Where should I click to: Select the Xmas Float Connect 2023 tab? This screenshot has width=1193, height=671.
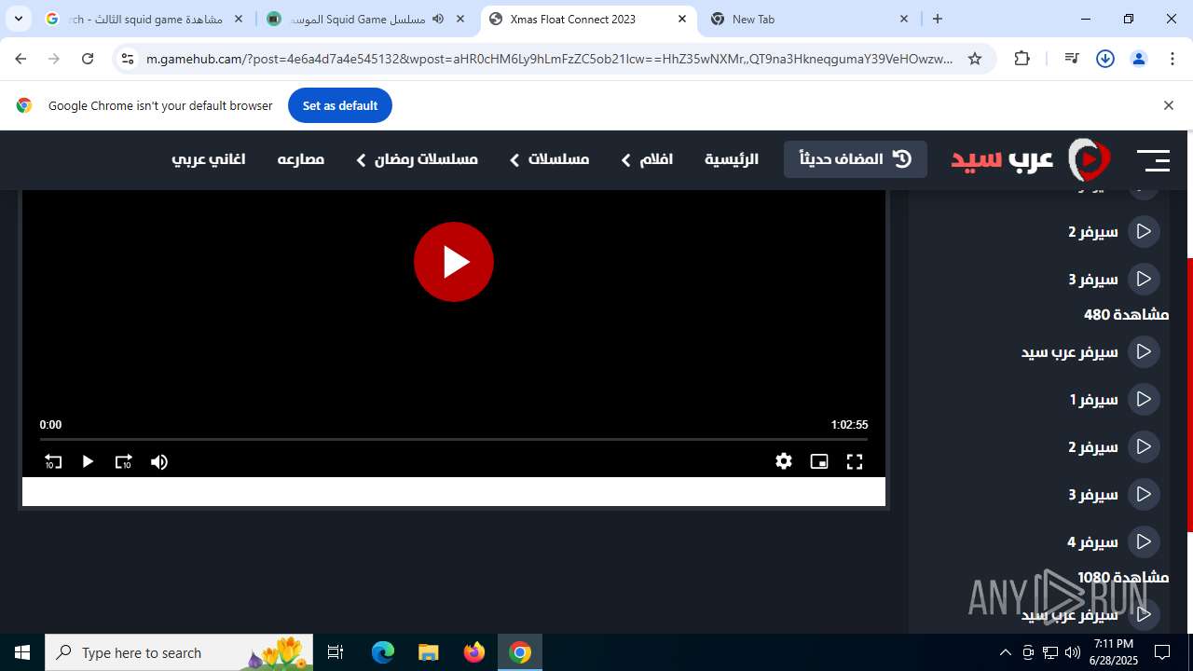click(587, 19)
